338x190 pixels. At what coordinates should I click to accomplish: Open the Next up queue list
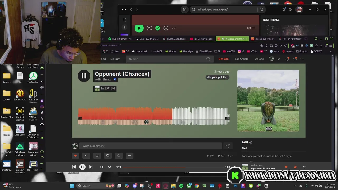pos(304,167)
